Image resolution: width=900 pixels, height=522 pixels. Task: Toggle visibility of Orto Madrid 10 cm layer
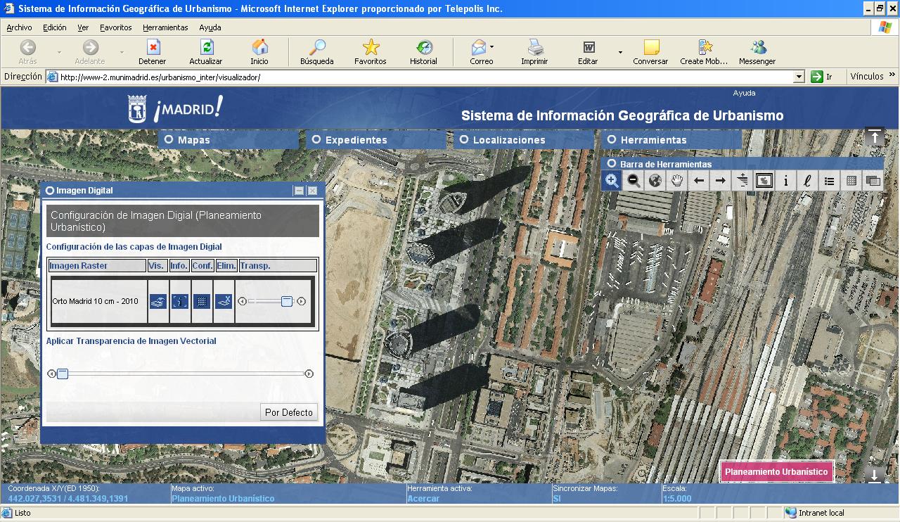coord(158,301)
